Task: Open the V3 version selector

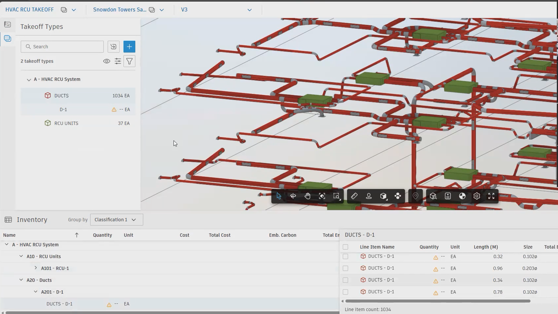Action: 249,10
